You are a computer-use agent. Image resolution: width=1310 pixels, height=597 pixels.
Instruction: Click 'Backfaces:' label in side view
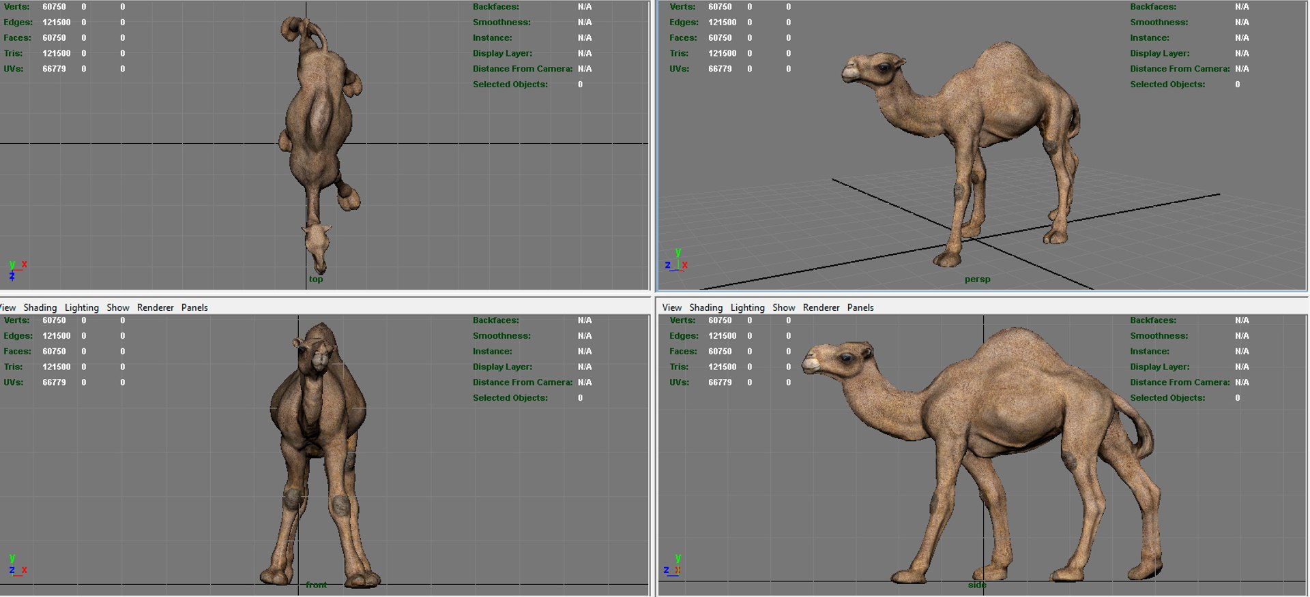[x=1153, y=320]
